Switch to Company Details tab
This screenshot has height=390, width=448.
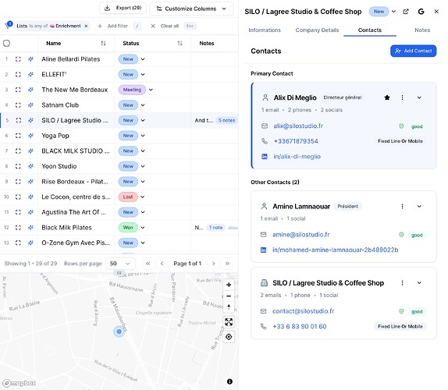coord(317,30)
